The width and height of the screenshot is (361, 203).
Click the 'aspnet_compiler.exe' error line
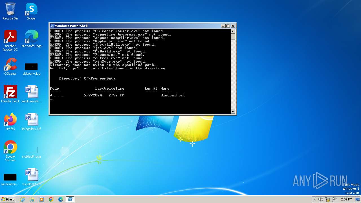pos(107,38)
